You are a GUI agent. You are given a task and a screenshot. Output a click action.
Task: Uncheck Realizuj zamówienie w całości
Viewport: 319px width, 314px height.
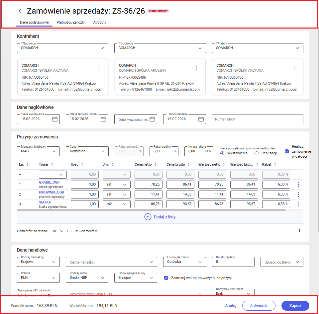point(286,151)
